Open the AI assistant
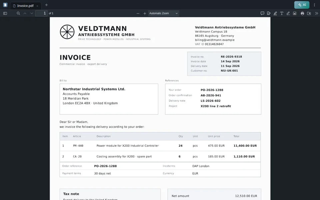The height and width of the screenshot is (200, 320). click(x=302, y=5)
